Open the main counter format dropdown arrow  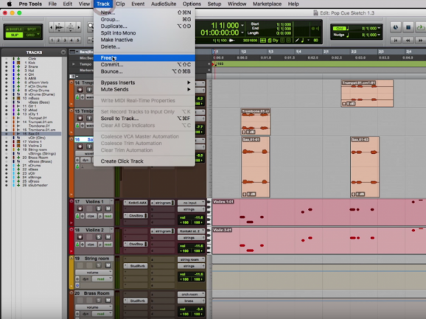(242, 26)
